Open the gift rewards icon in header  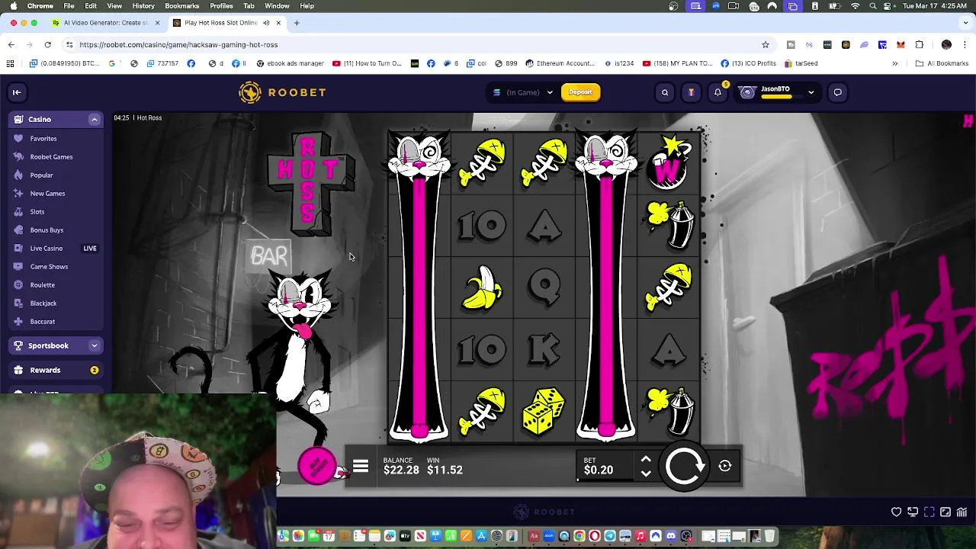point(691,92)
